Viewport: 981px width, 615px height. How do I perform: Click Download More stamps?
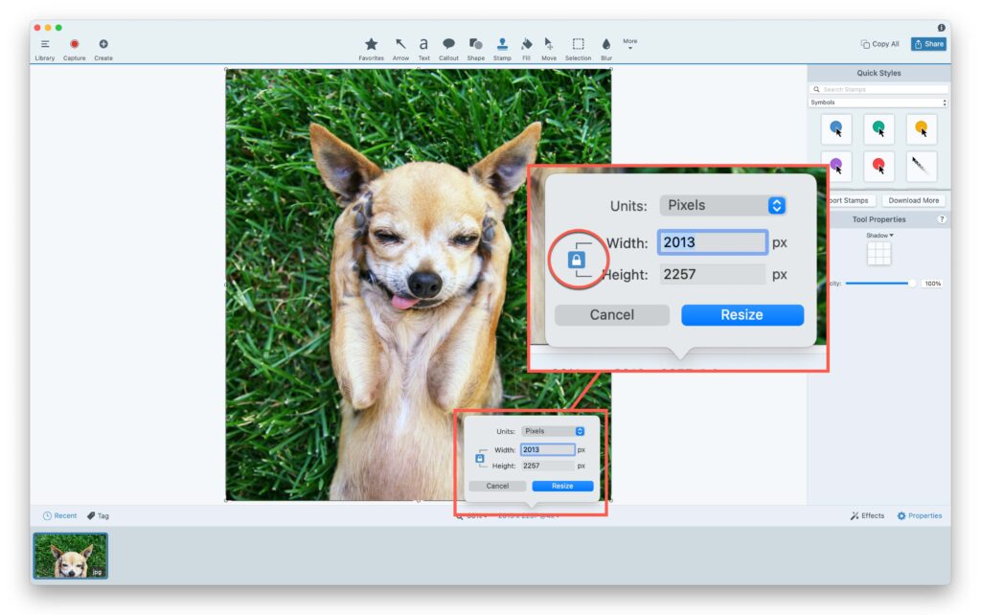click(913, 199)
